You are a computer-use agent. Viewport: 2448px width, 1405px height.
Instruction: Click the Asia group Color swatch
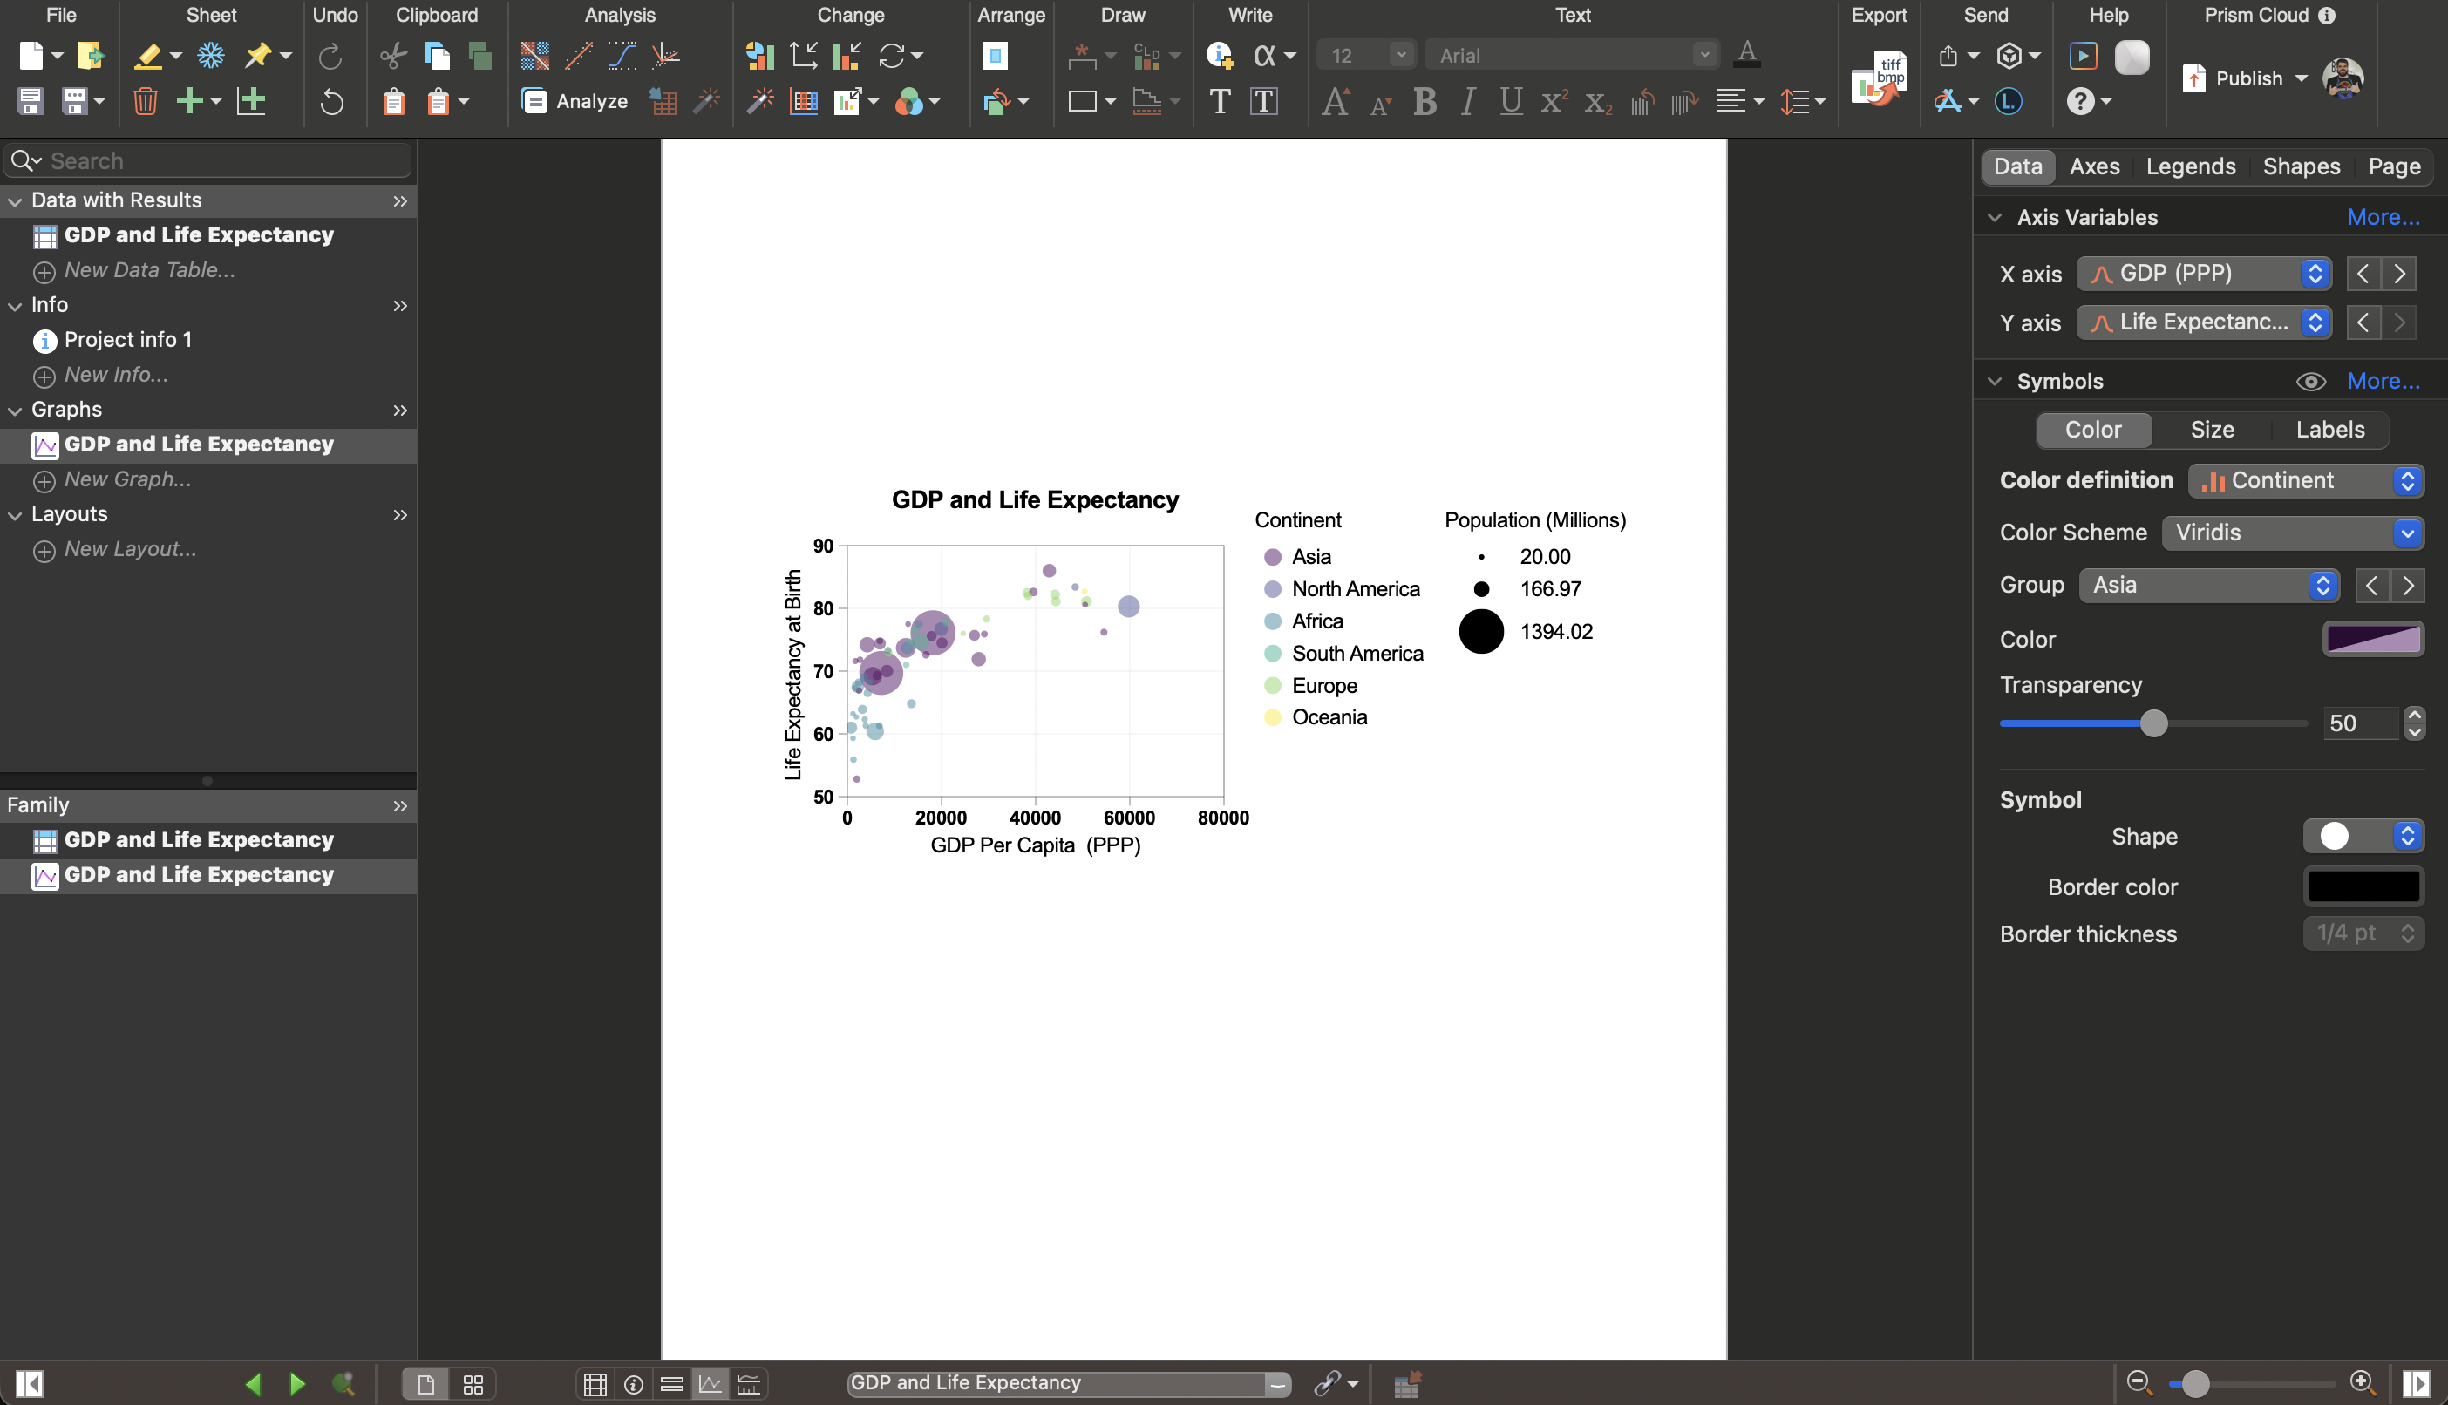click(x=2372, y=639)
